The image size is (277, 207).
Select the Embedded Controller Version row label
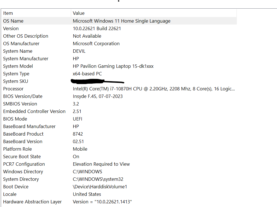(x=34, y=111)
